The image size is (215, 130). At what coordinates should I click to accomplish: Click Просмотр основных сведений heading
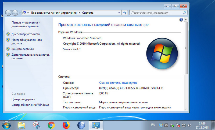(x=103, y=25)
